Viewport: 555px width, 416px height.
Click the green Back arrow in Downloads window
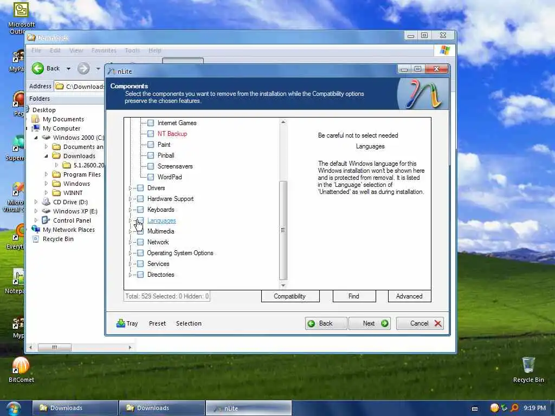[x=38, y=68]
